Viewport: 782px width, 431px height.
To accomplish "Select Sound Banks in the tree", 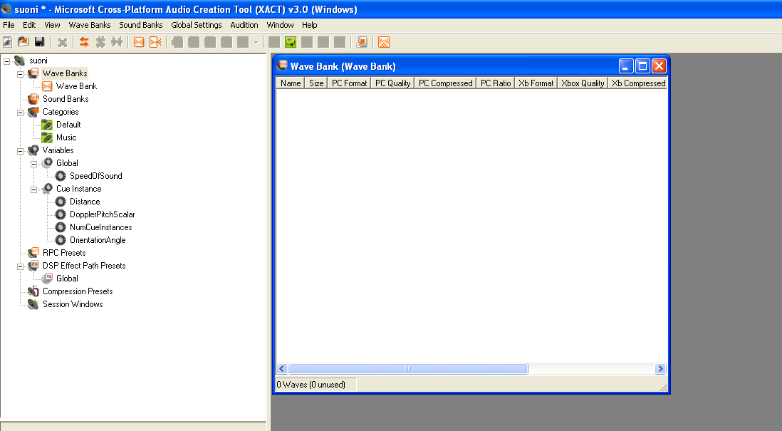I will (x=66, y=99).
